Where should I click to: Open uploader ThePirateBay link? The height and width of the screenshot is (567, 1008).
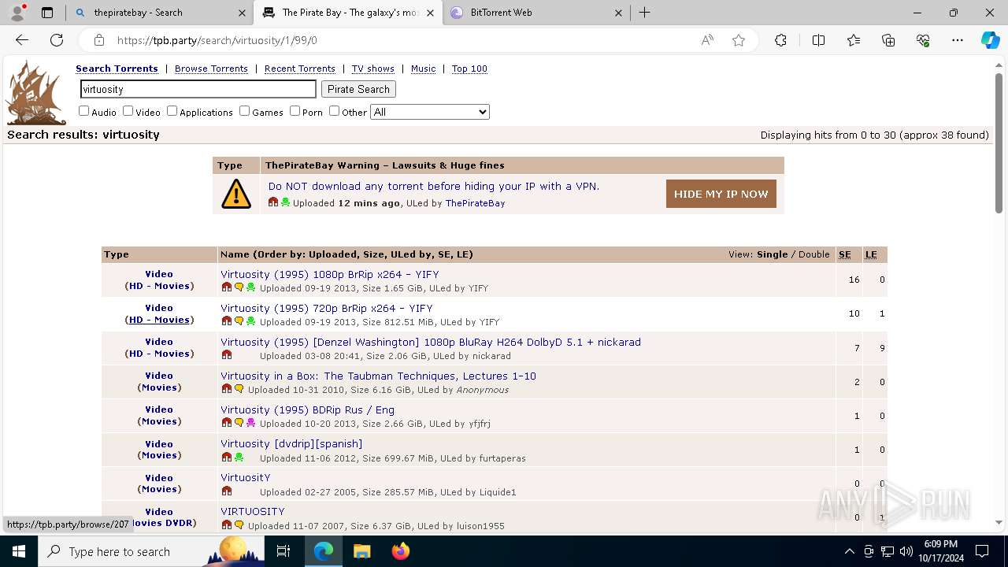pyautogui.click(x=475, y=203)
